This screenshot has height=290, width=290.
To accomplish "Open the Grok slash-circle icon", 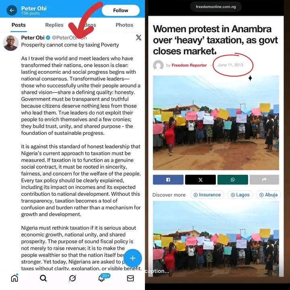I will 72,278.
